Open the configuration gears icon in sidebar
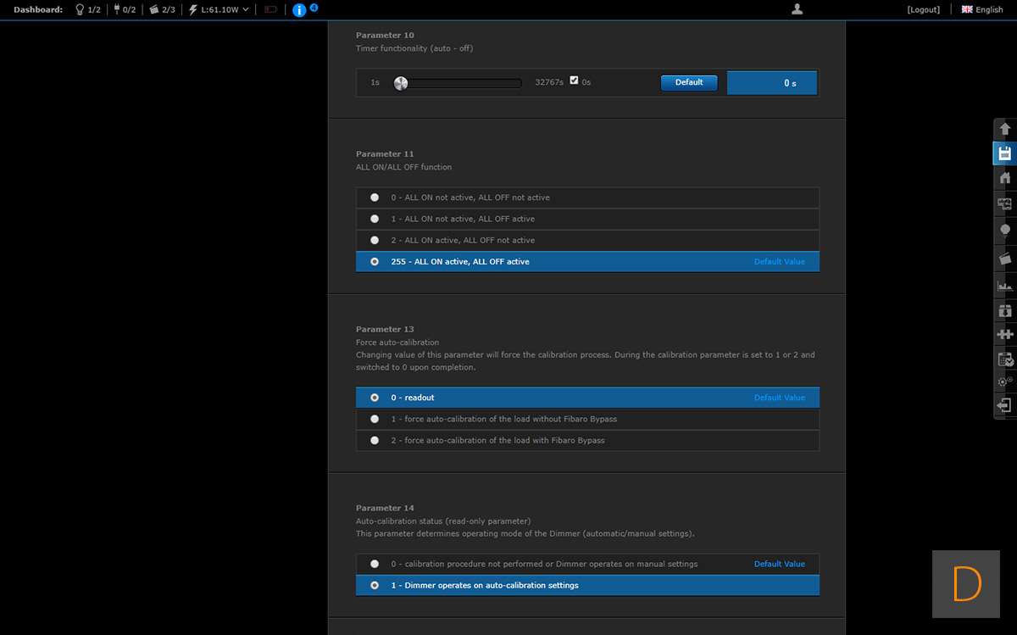 pyautogui.click(x=1004, y=382)
